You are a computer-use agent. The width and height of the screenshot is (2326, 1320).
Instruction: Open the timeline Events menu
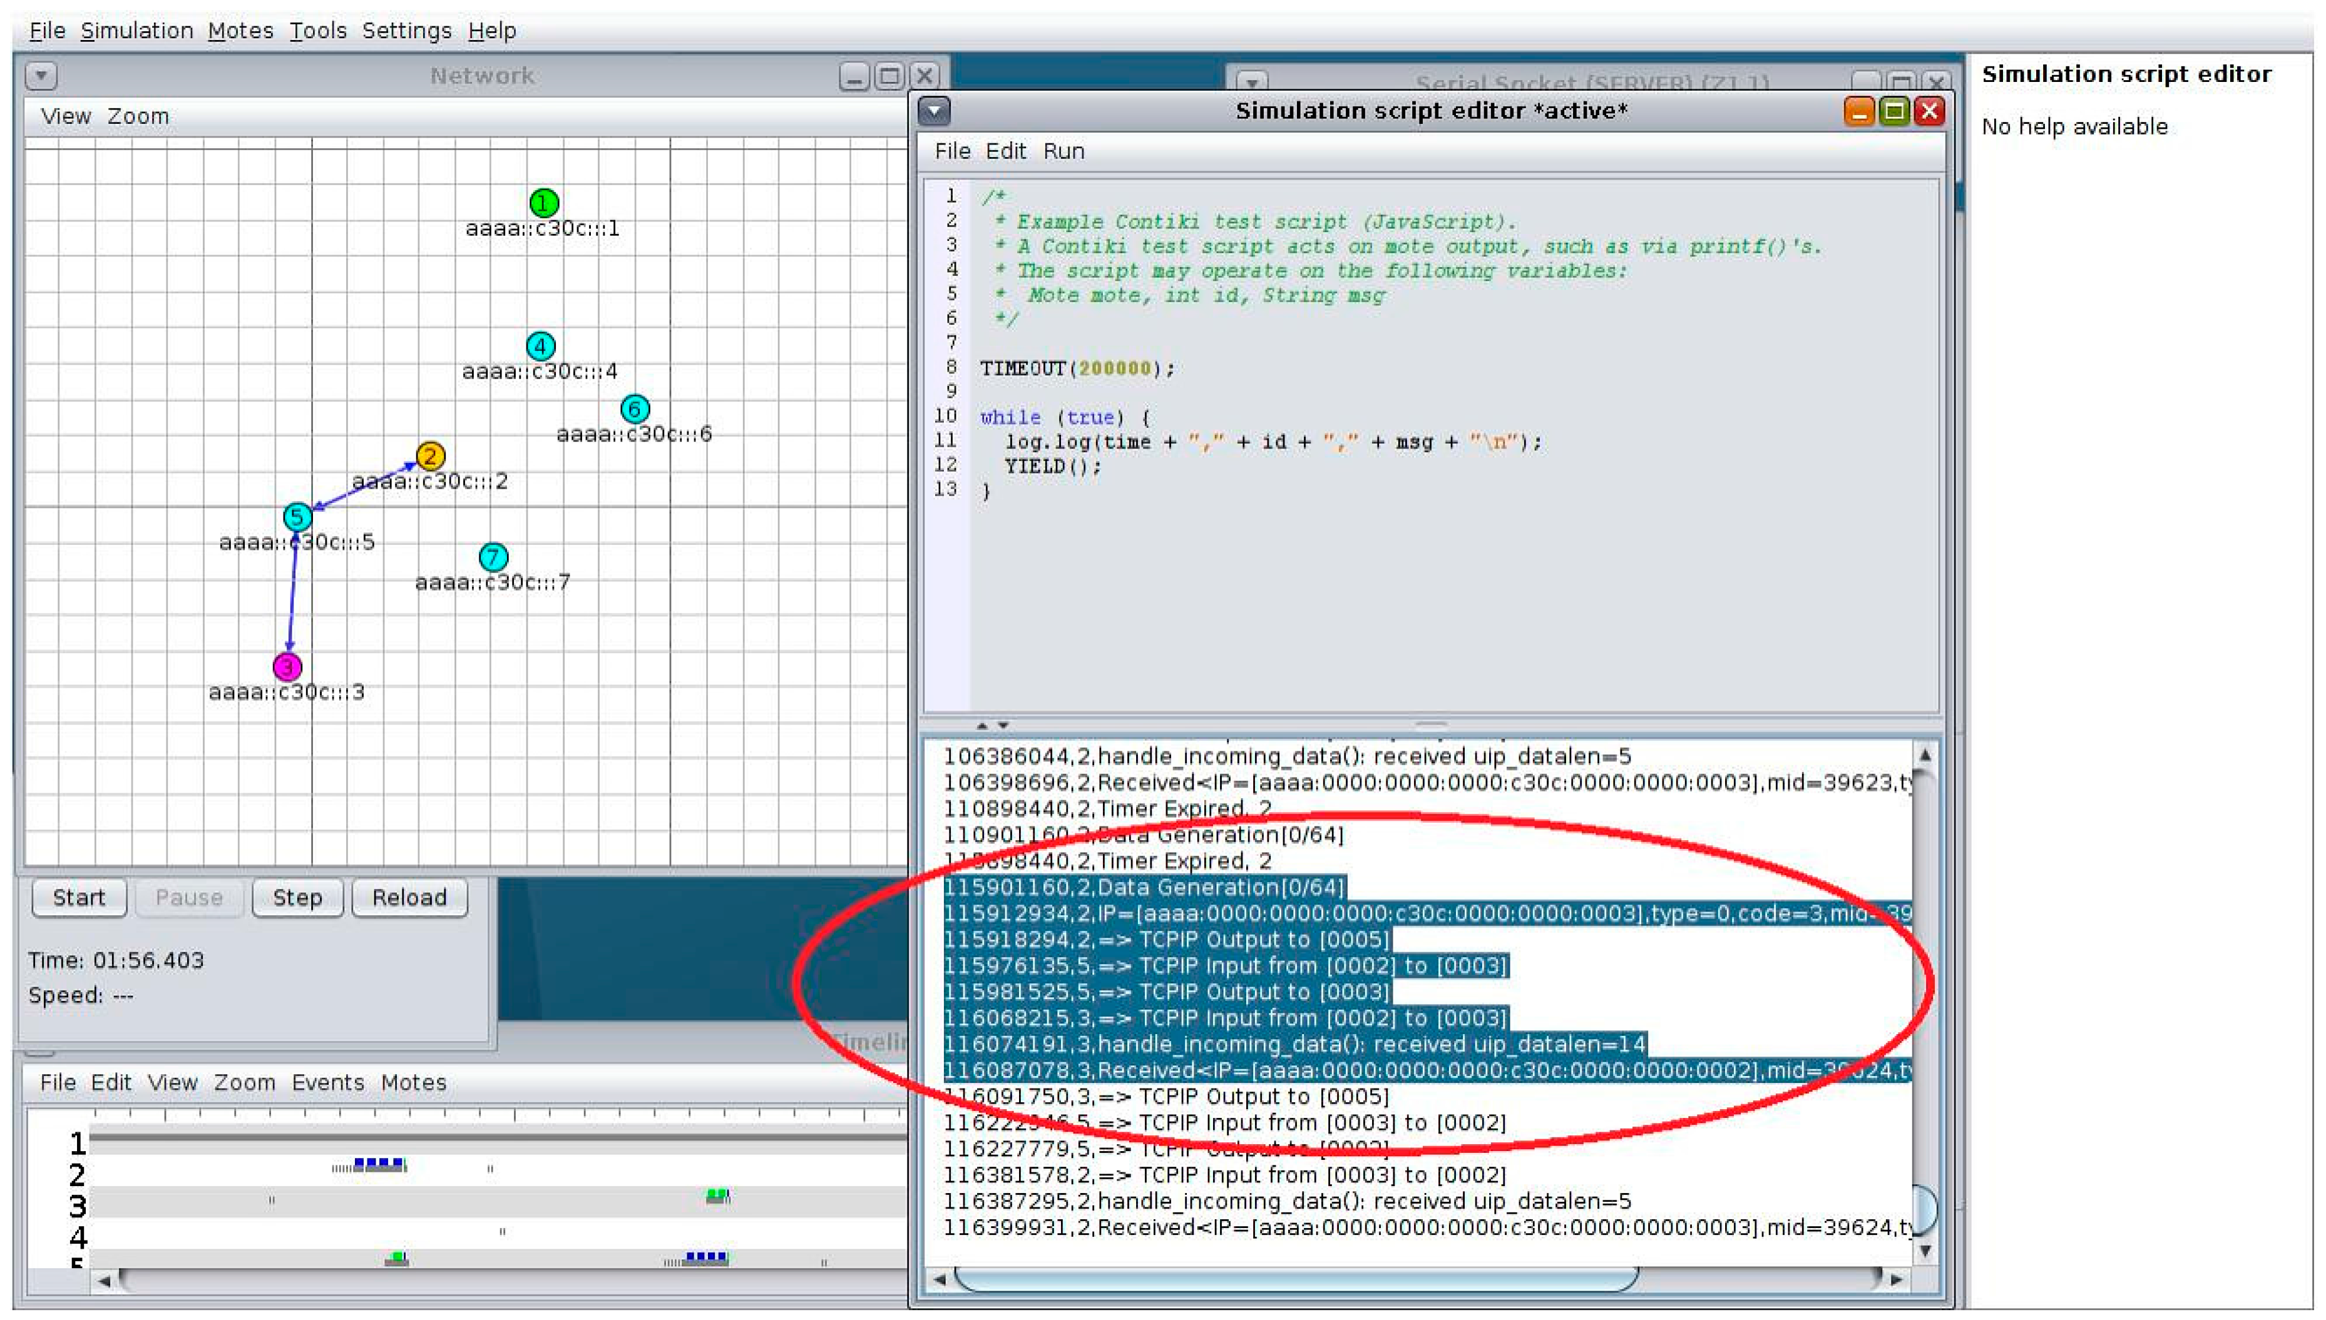click(327, 1082)
